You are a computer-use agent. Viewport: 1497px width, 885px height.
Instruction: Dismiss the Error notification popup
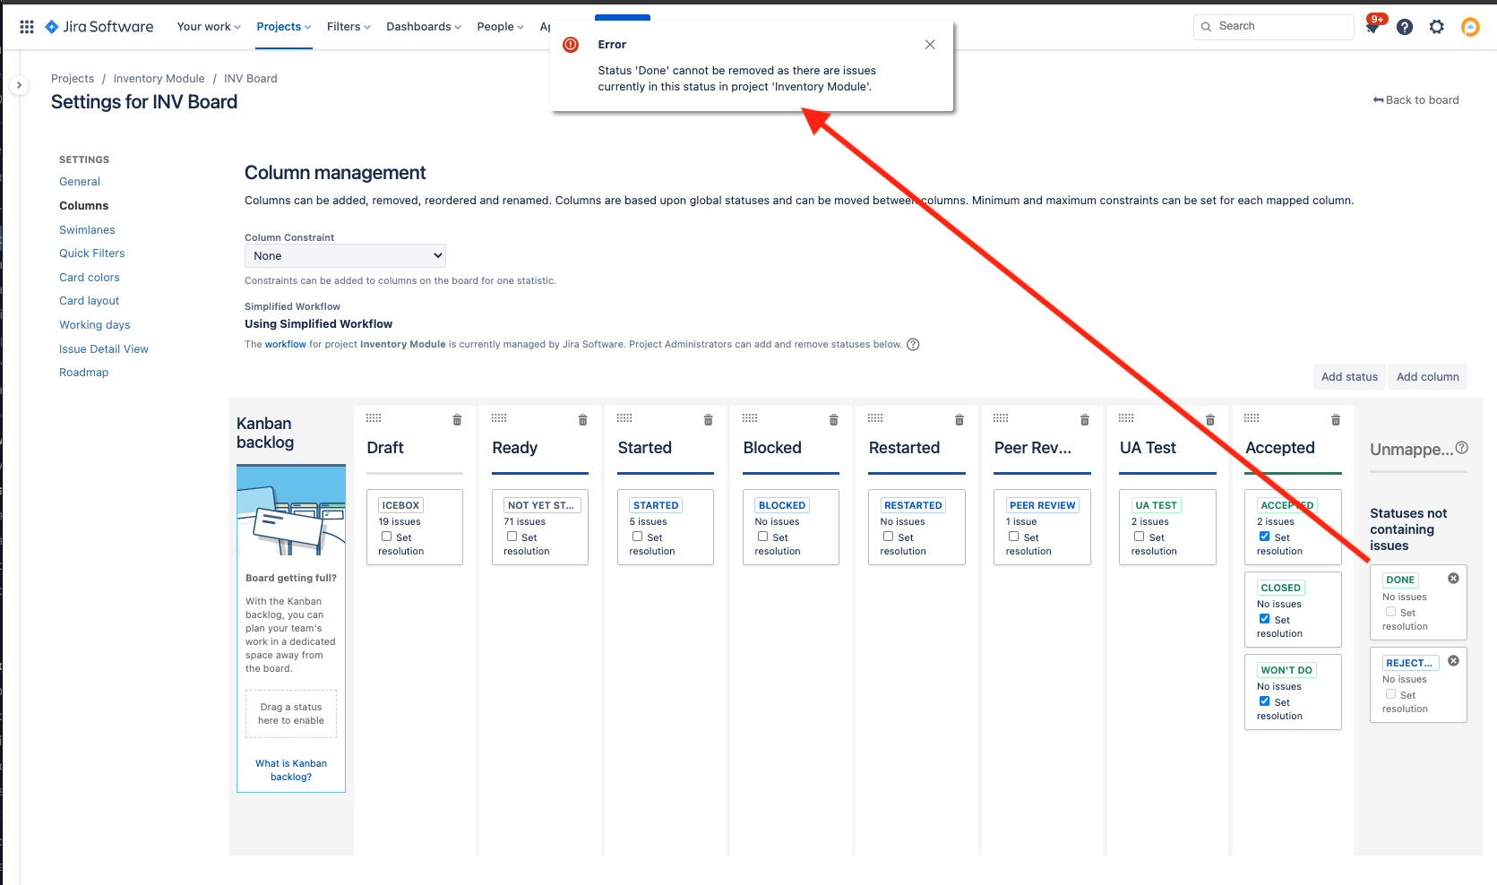pos(930,45)
